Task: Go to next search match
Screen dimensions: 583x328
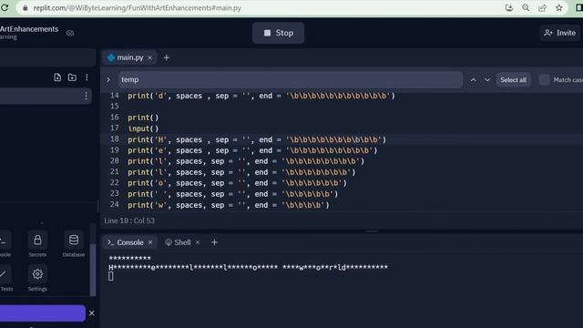Action: click(x=487, y=80)
